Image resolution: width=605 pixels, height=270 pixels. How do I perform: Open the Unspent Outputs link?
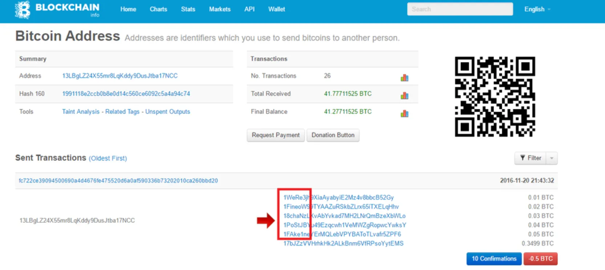pyautogui.click(x=167, y=112)
